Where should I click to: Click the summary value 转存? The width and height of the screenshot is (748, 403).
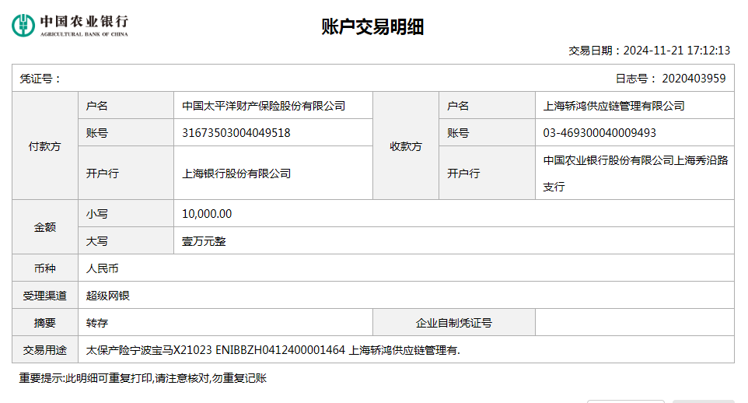coord(97,323)
